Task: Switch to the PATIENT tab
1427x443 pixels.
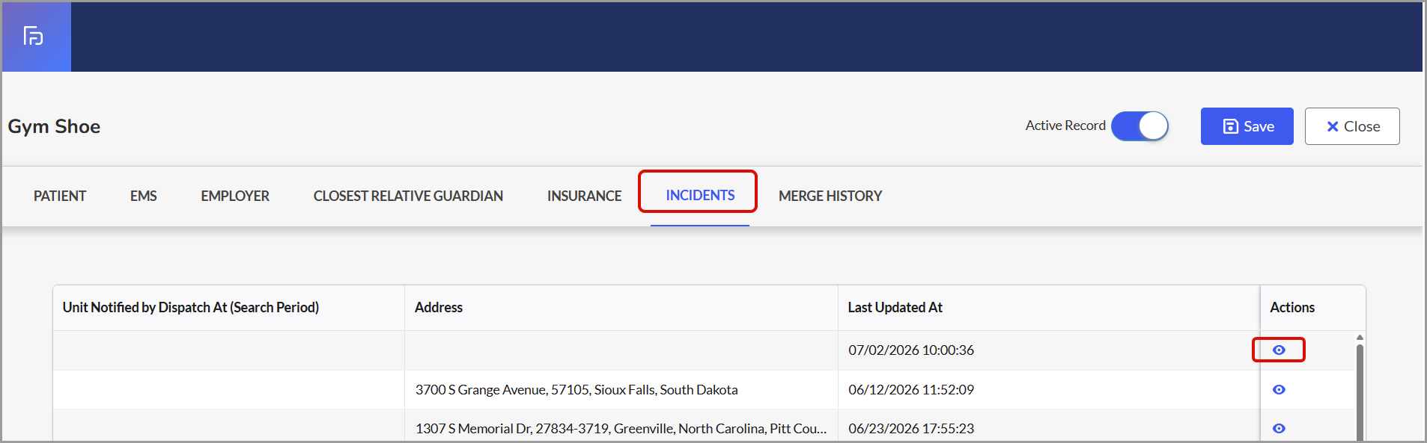Action: point(60,196)
